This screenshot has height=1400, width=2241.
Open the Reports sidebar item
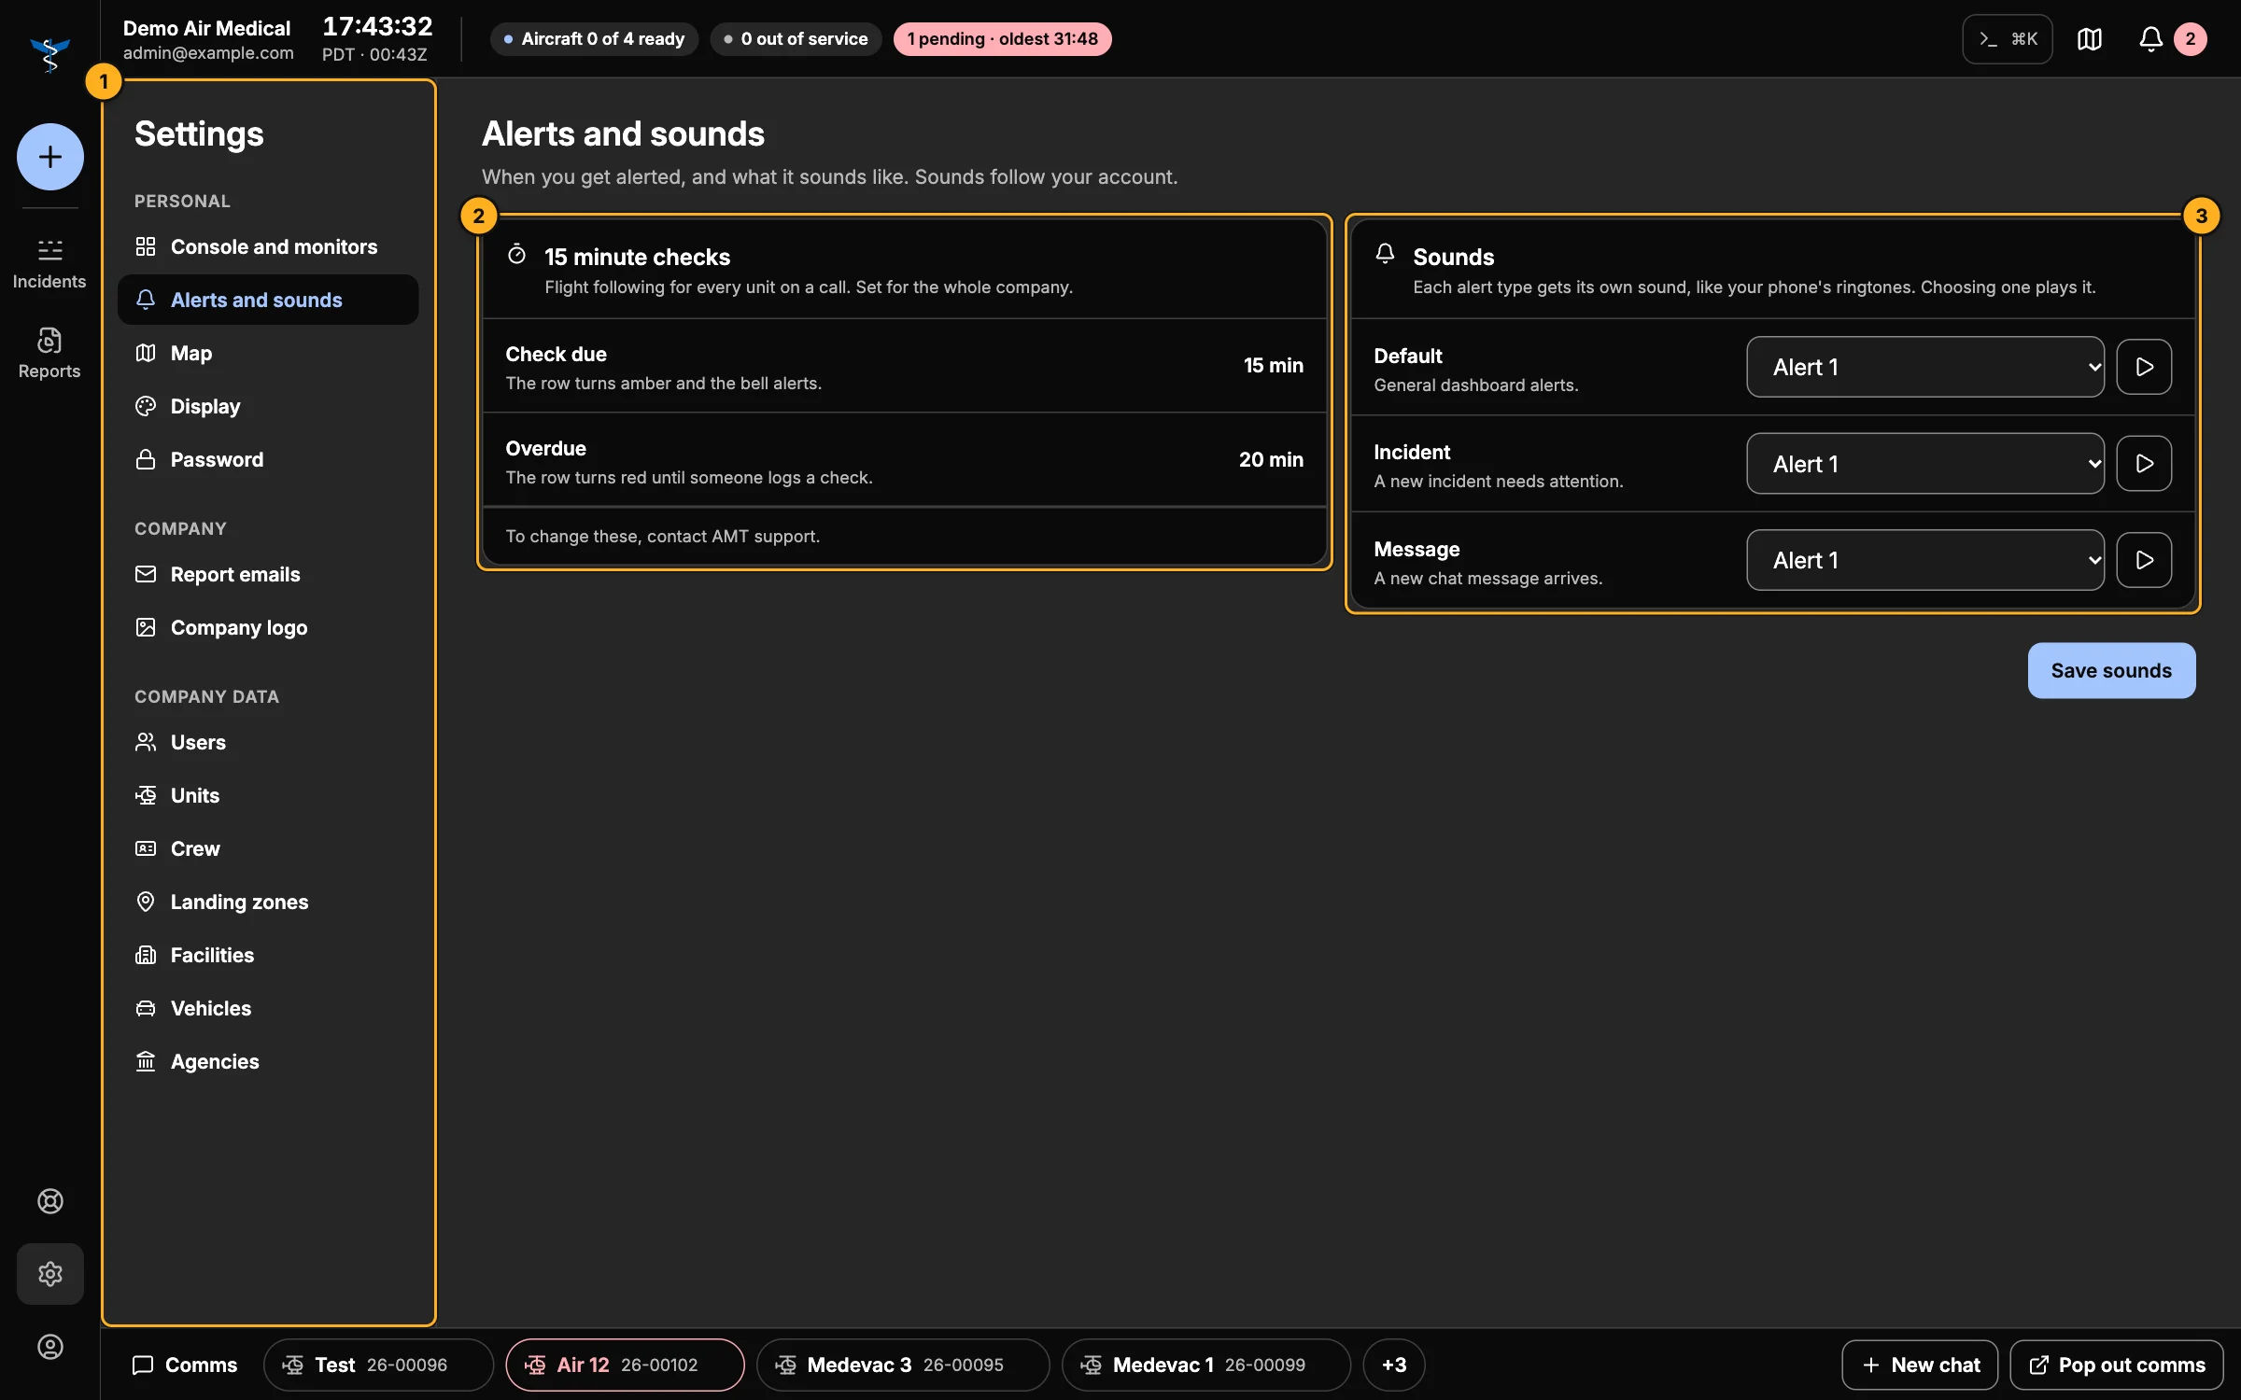(x=49, y=354)
